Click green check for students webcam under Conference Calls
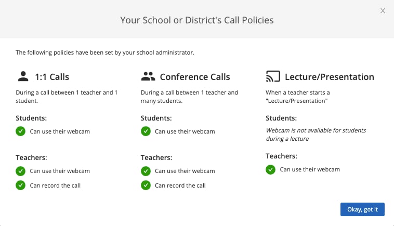394x226 pixels. [146, 131]
